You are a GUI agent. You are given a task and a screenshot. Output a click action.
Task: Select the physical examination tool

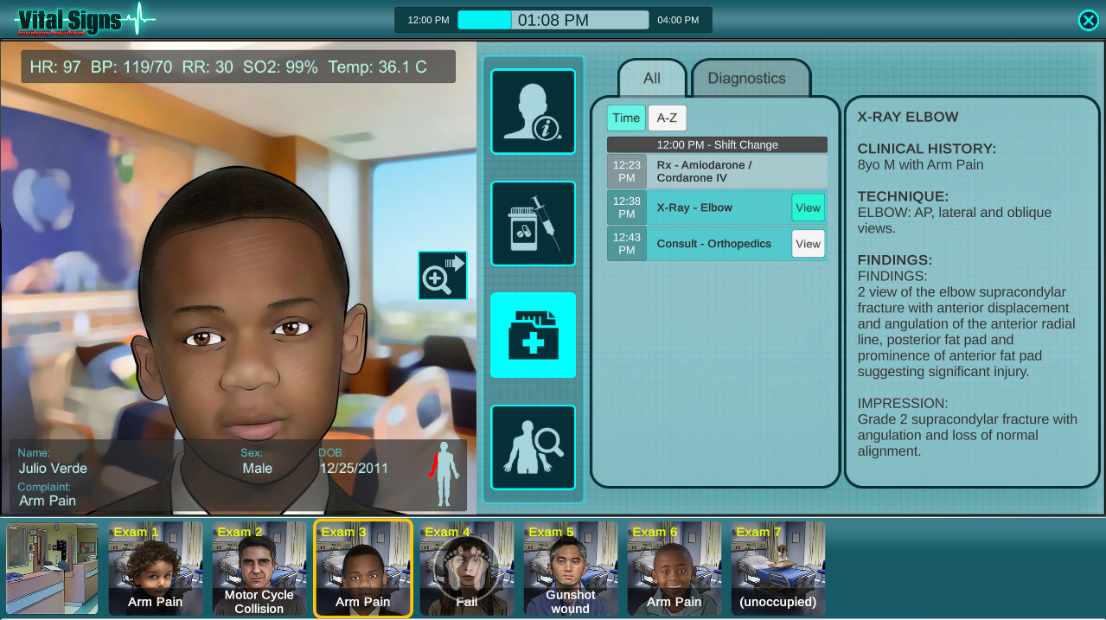click(532, 447)
